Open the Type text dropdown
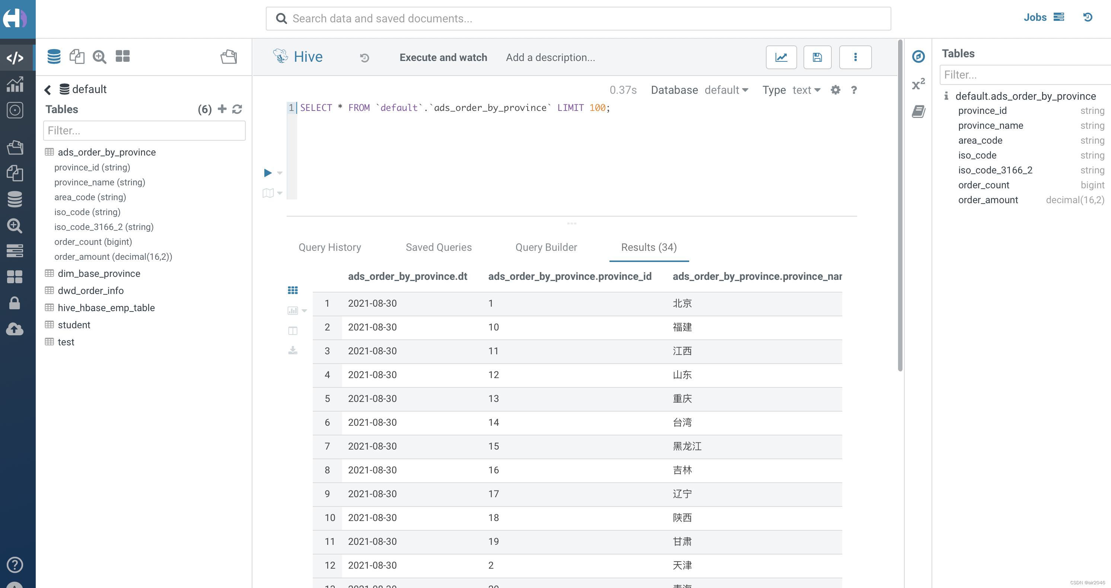 (806, 90)
